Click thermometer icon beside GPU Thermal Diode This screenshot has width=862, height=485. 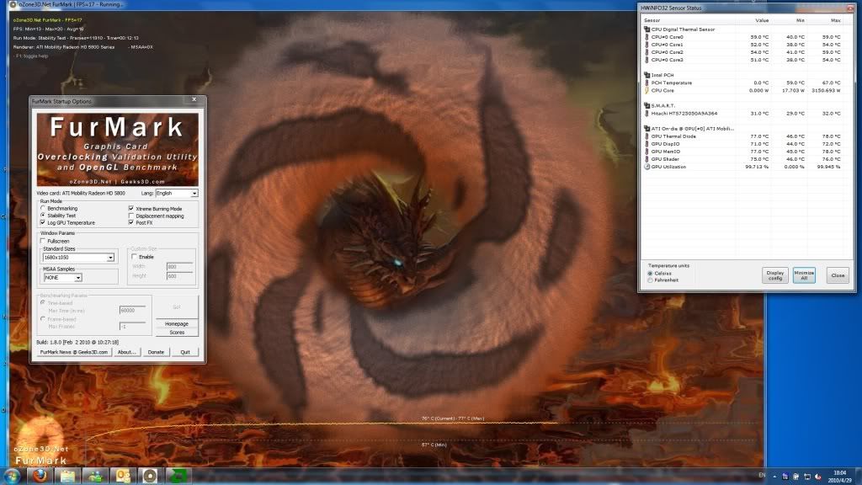pos(646,136)
